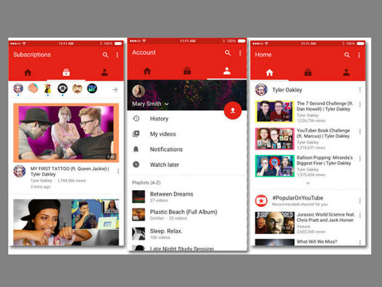Viewport: 382px width, 287px height.
Task: Open #PopularOnYouTube channel icon
Action: [x=260, y=201]
